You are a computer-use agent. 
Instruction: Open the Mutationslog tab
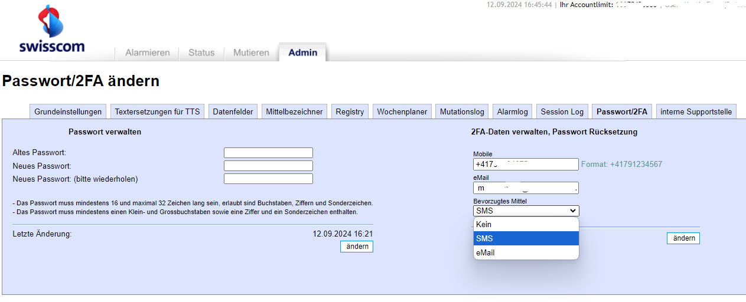462,111
